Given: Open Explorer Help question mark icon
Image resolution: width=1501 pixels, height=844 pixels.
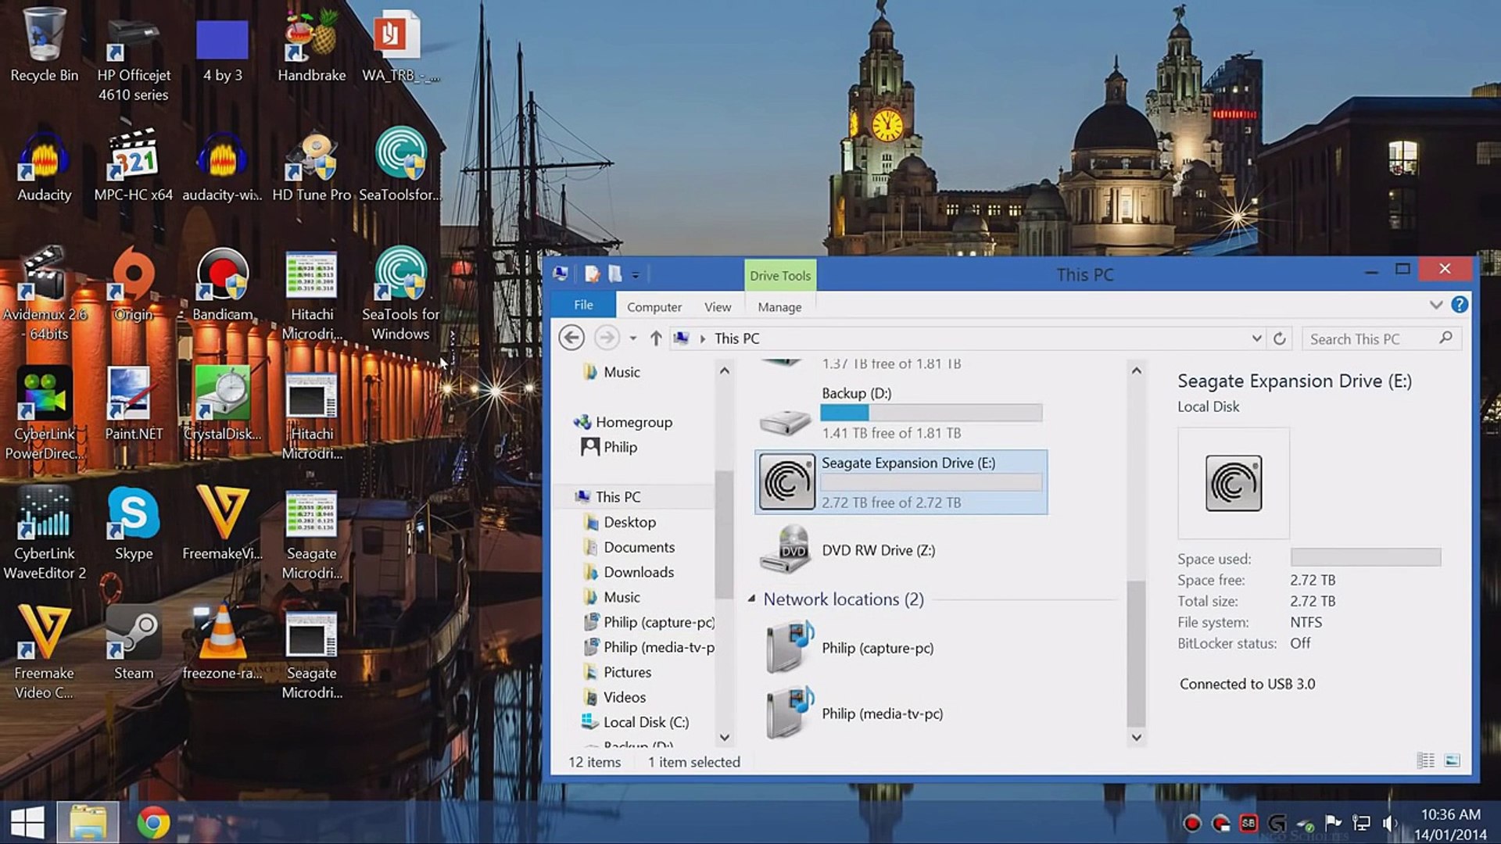Looking at the screenshot, I should click(x=1459, y=305).
